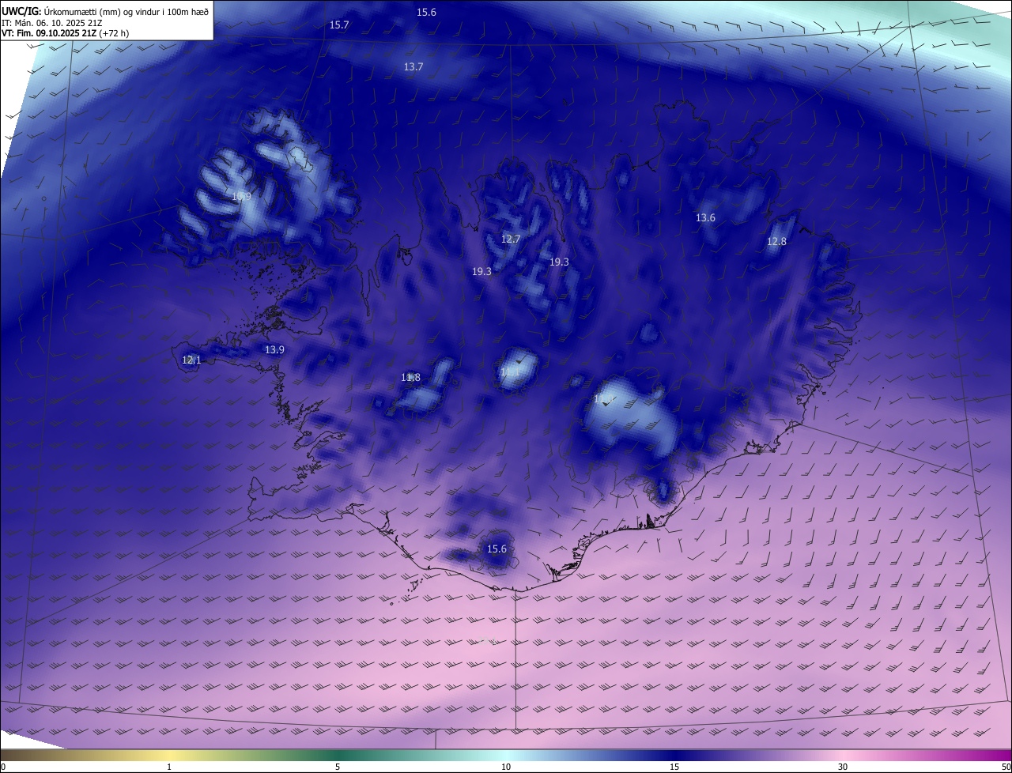Select the 13.7 value label on the map

click(413, 67)
